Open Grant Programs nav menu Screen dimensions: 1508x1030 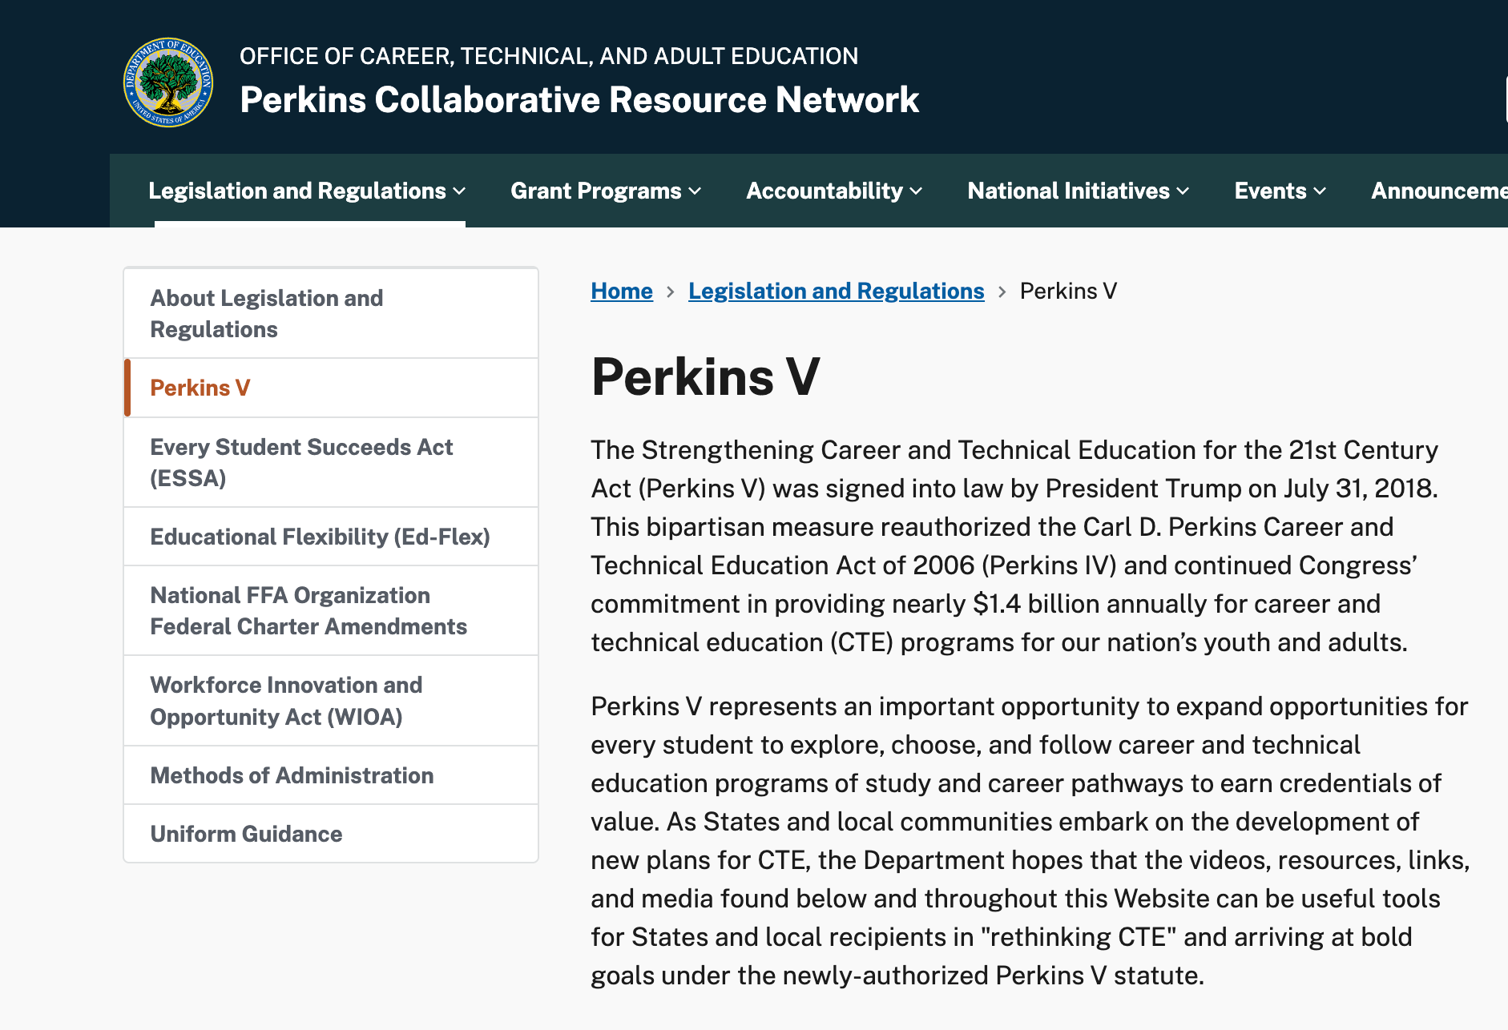coord(606,191)
